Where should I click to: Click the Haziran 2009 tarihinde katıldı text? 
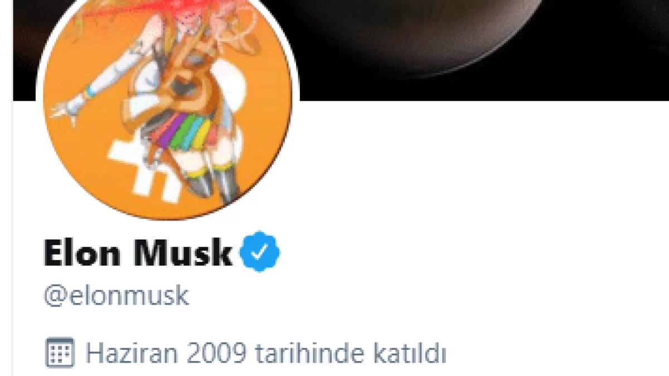click(x=266, y=353)
